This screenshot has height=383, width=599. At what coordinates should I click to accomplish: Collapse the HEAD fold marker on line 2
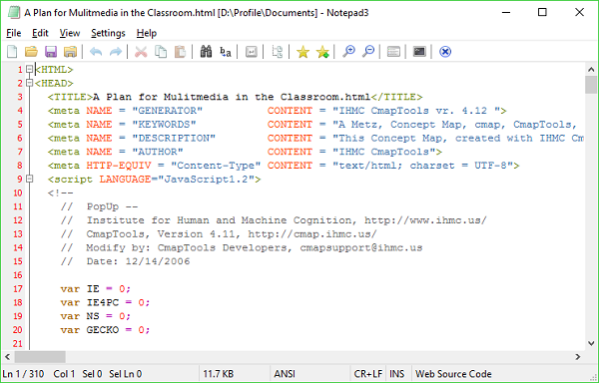click(x=29, y=83)
